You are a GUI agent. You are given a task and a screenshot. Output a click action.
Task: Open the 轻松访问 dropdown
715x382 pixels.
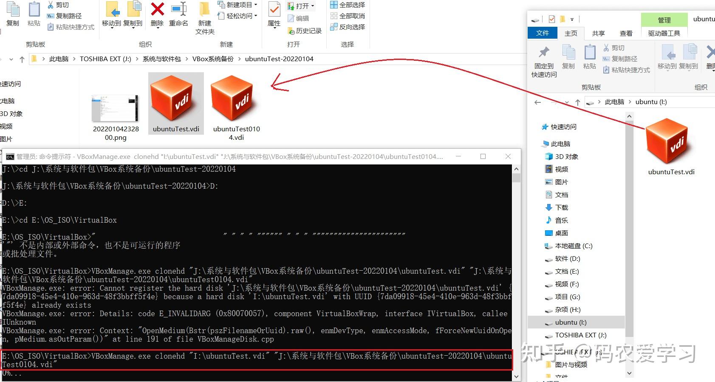tap(237, 16)
